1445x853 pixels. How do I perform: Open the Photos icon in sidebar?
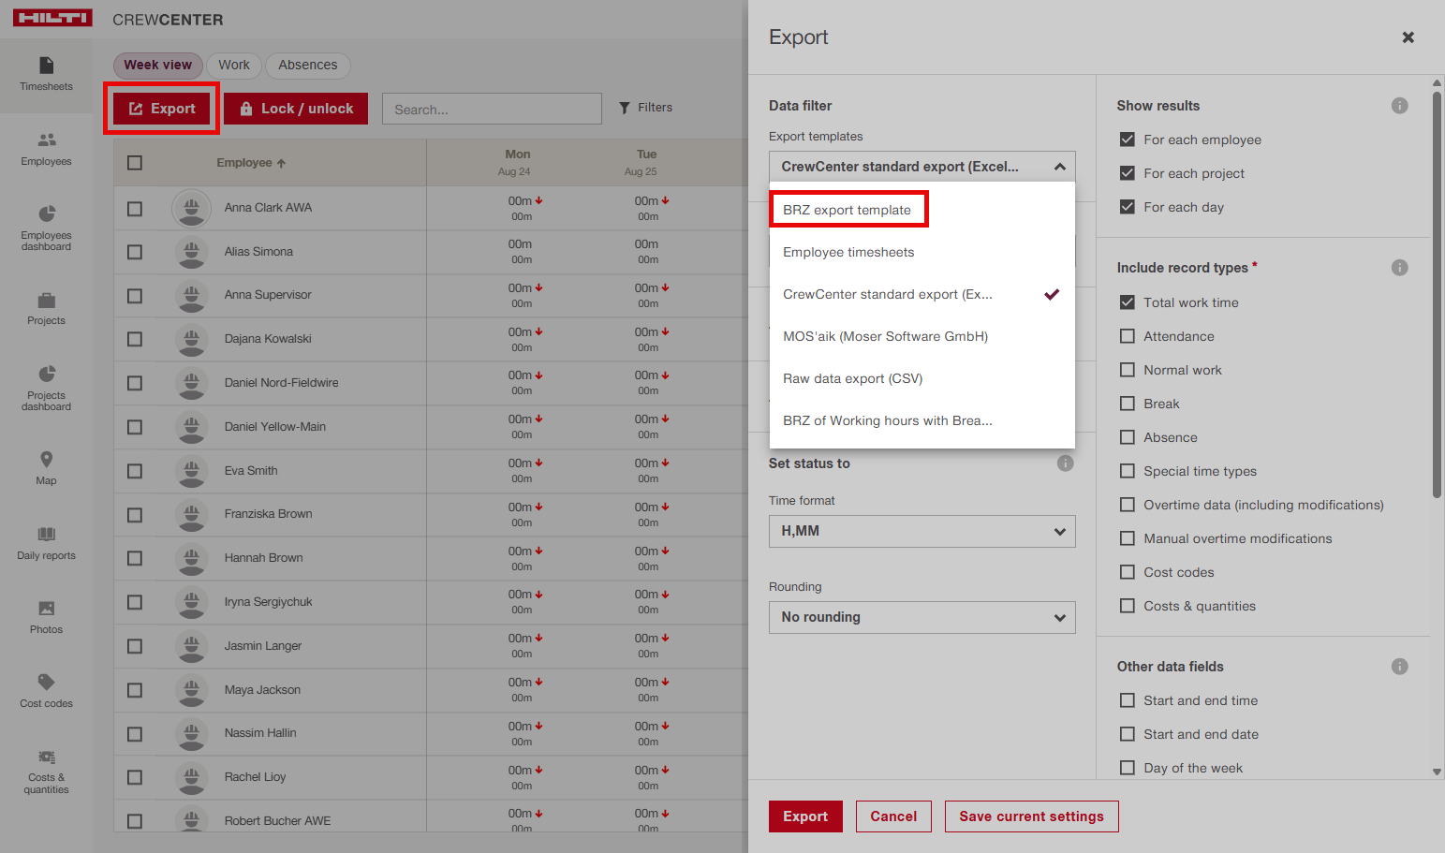coord(46,609)
